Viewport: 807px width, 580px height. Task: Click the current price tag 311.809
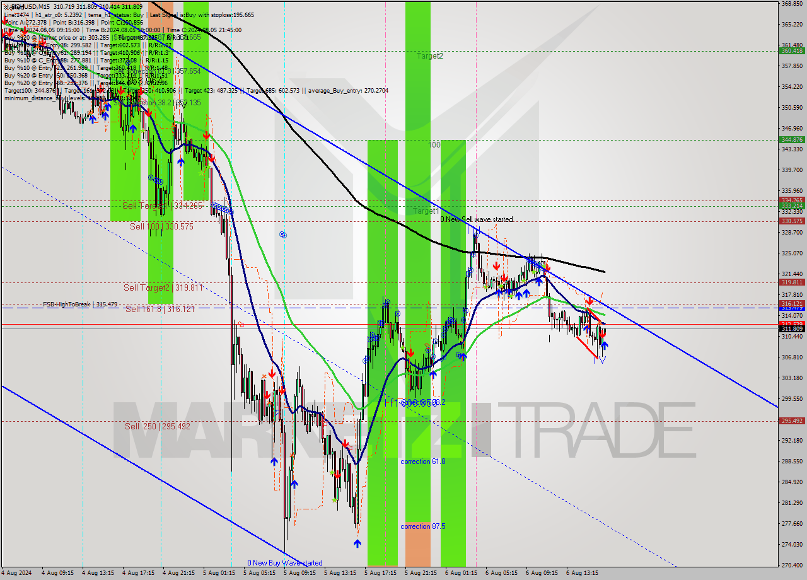coord(792,329)
